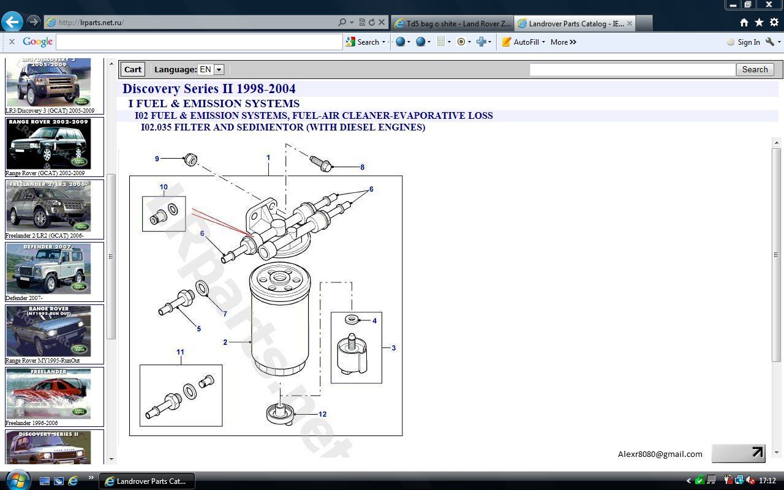Click the first blue globe toolbar icon
784x490 pixels.
point(401,42)
